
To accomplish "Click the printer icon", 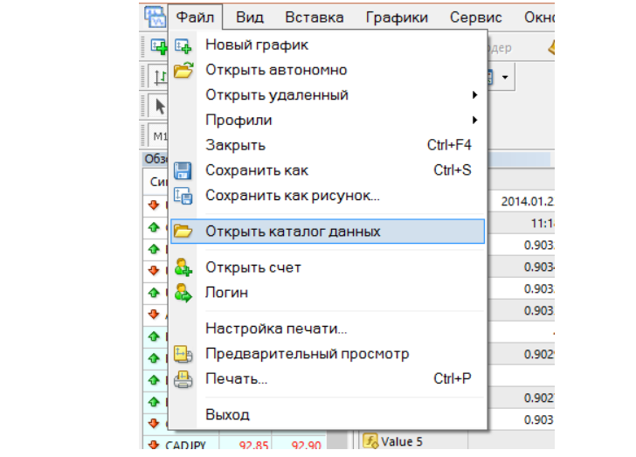I will click(x=183, y=379).
